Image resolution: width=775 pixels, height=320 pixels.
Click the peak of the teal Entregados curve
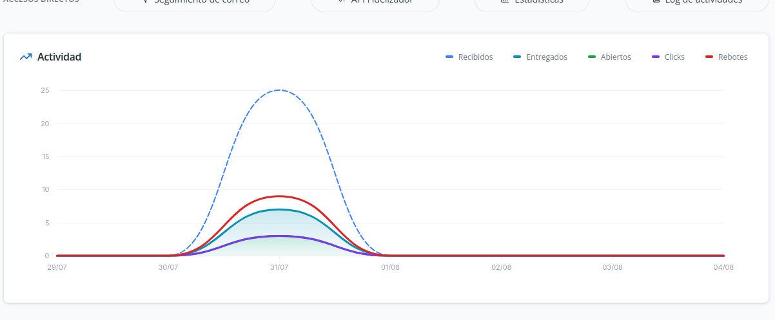279,209
